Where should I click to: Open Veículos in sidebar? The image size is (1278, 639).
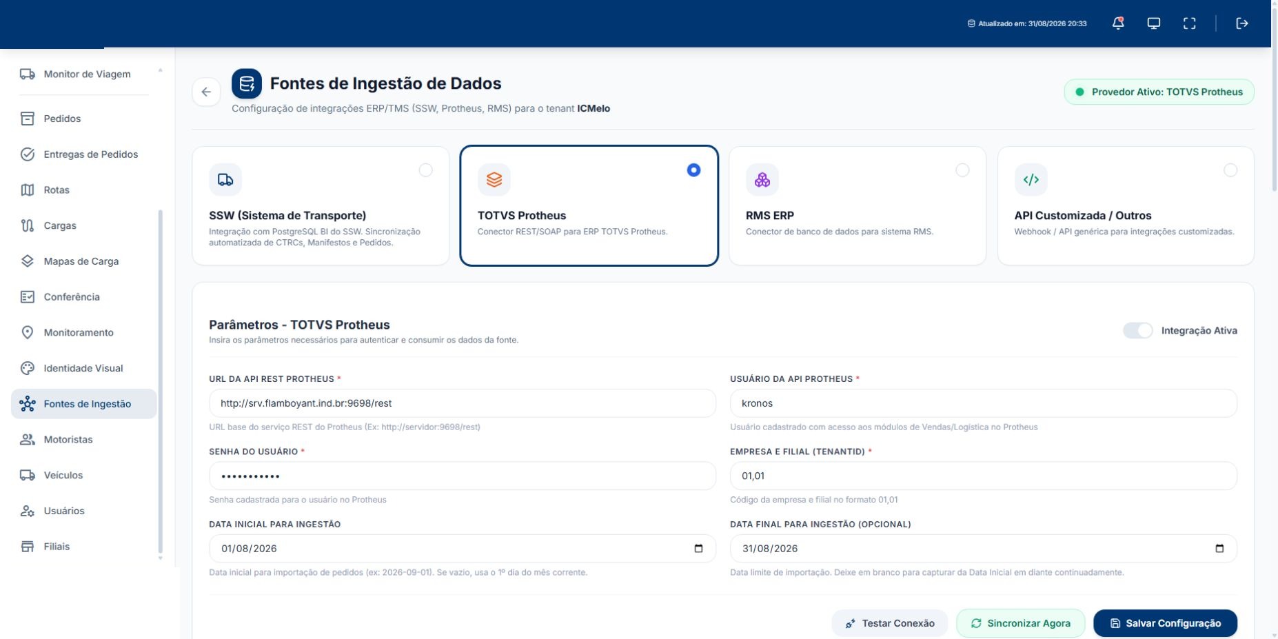(84, 476)
